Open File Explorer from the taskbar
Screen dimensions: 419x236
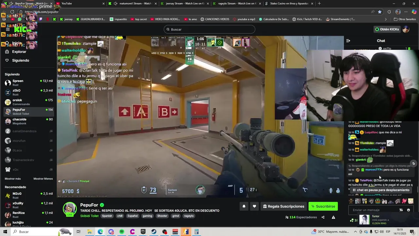pos(89,232)
